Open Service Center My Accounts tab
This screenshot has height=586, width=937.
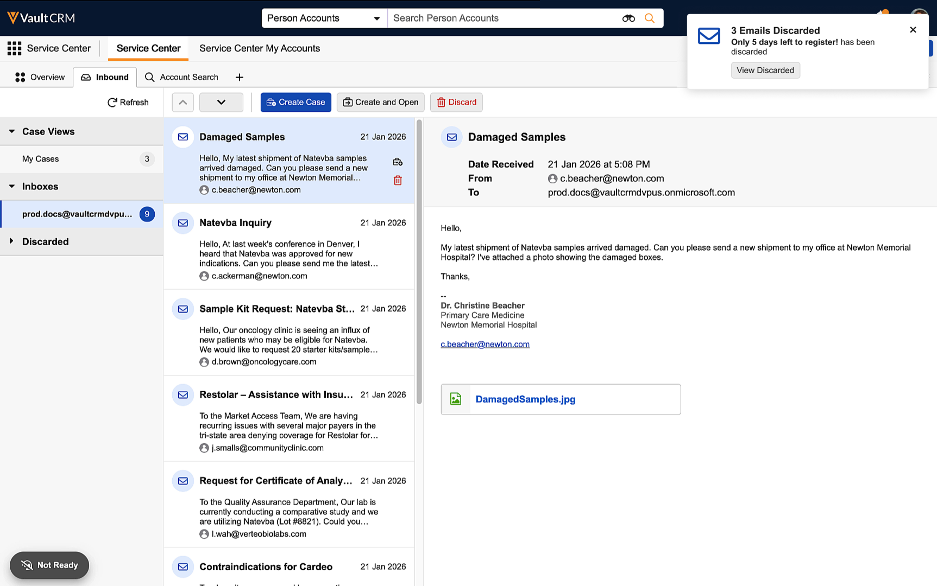[260, 48]
